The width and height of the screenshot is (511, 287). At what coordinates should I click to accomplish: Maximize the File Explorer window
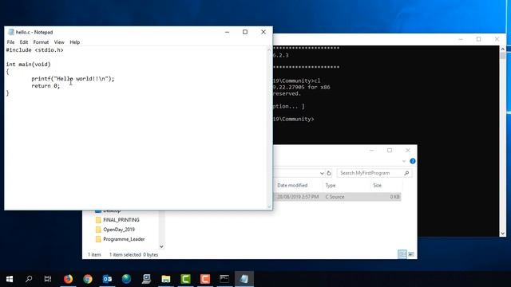tap(390, 151)
